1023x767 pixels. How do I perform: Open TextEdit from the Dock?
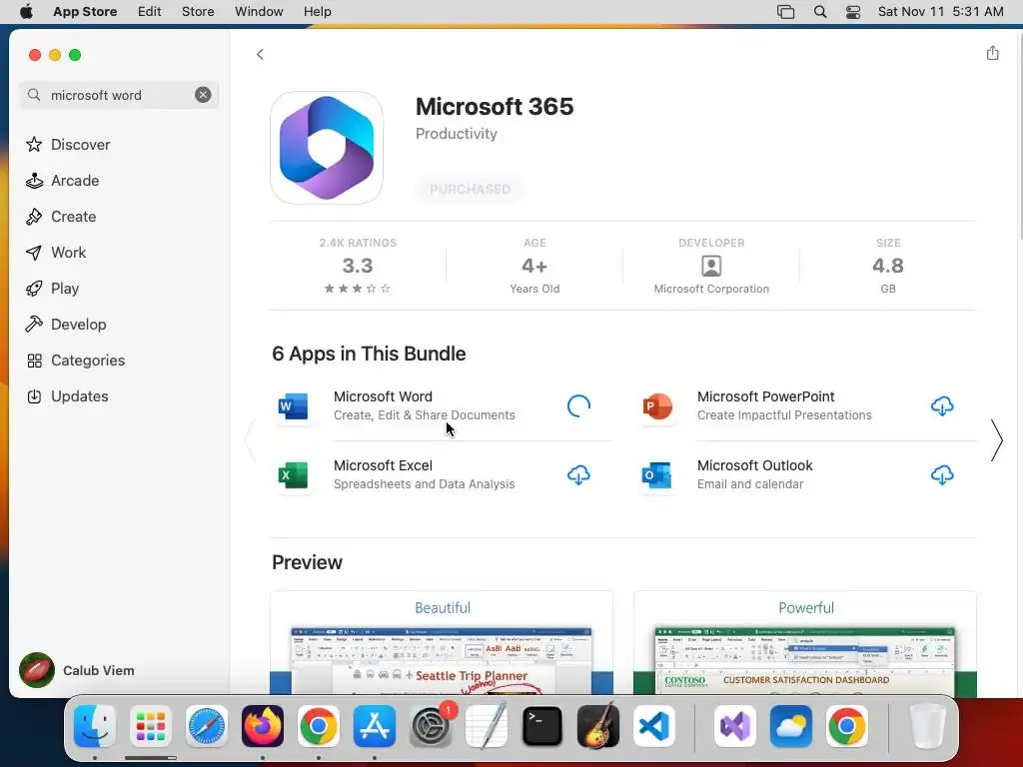pyautogui.click(x=487, y=726)
